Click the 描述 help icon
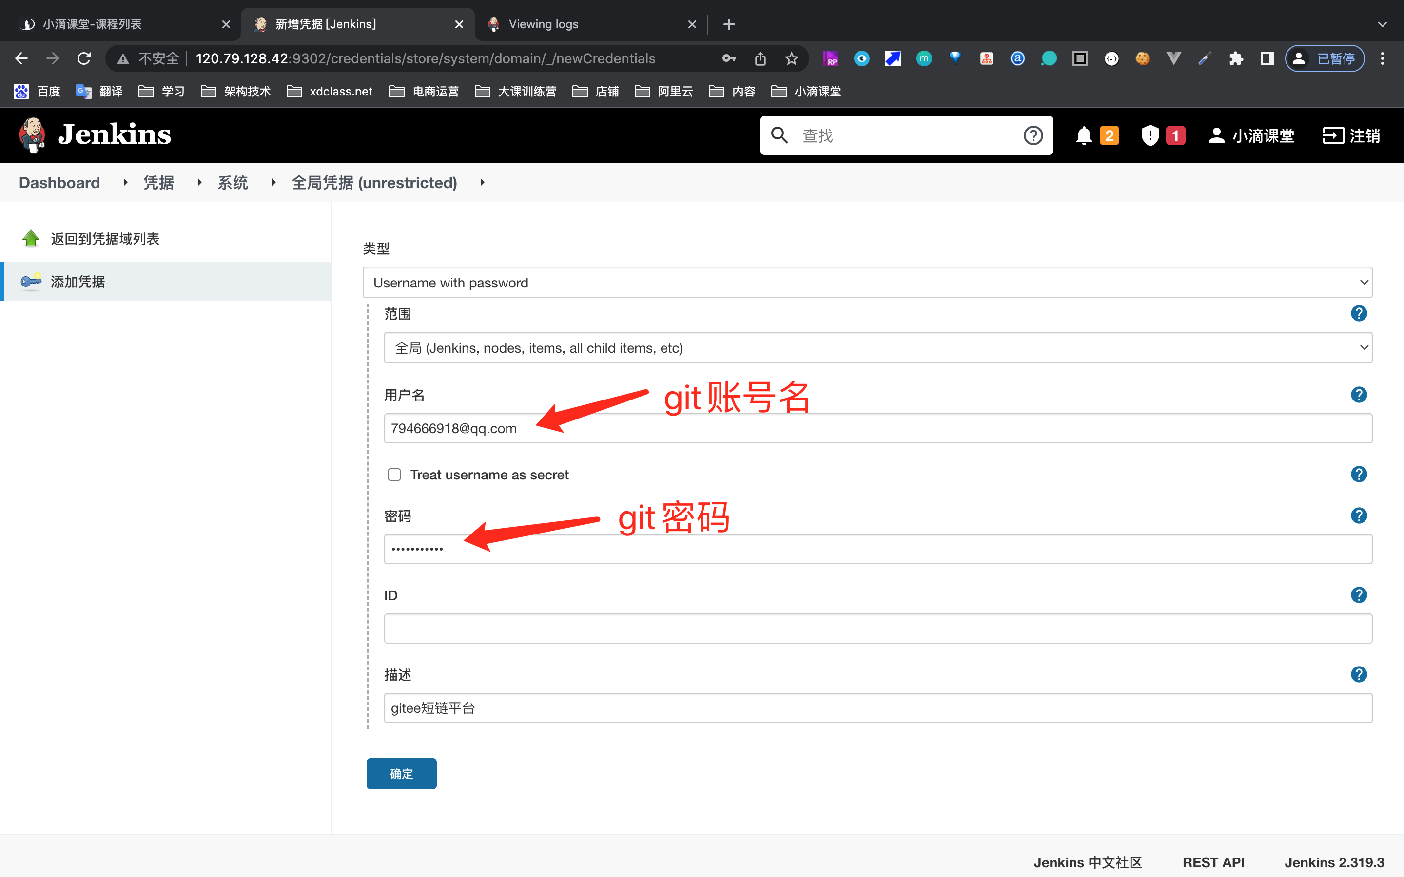The width and height of the screenshot is (1404, 877). [1359, 675]
